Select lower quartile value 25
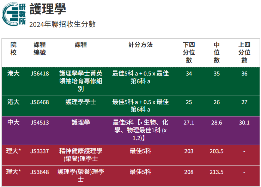This screenshot has width=261, height=187. pos(189,102)
